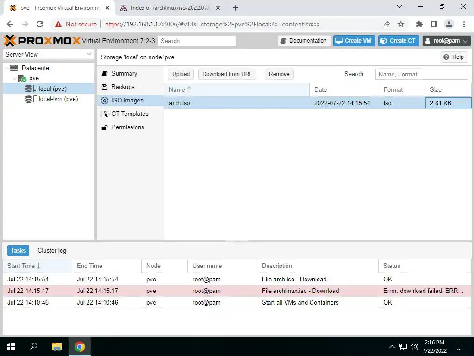Viewport: 474px width, 356px height.
Task: Open the Chrome profile avatar
Action: point(449,24)
